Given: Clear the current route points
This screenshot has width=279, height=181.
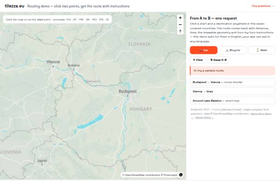Looking at the screenshot, I should 198,60.
